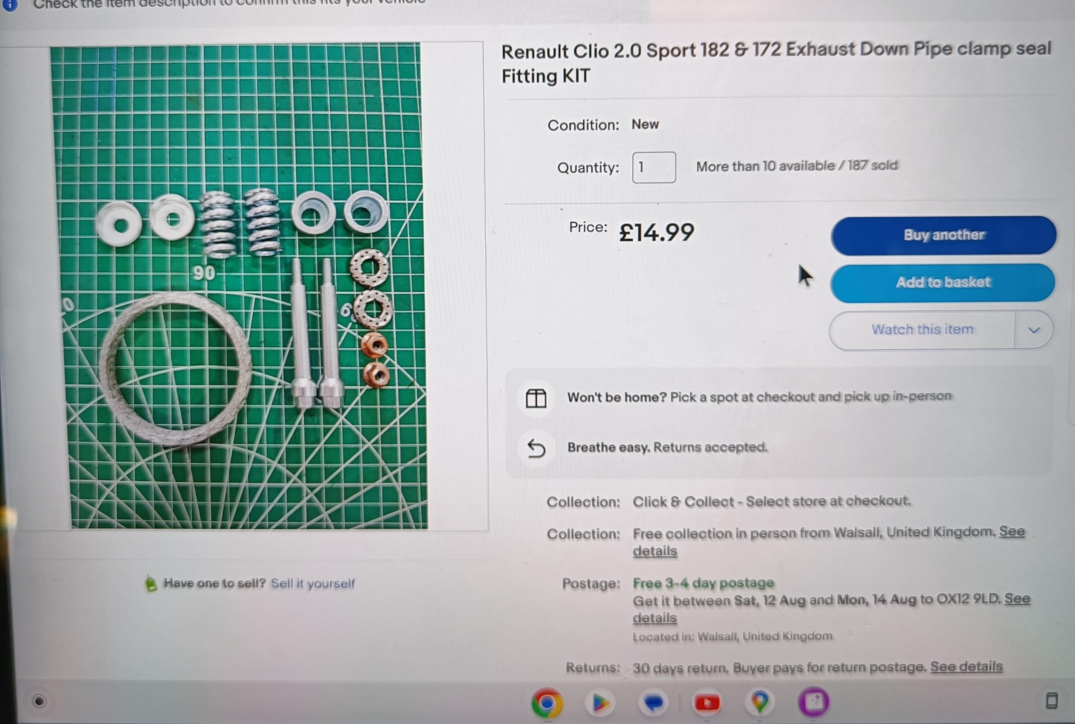Click the Quantity input field
The height and width of the screenshot is (724, 1075).
tap(653, 167)
